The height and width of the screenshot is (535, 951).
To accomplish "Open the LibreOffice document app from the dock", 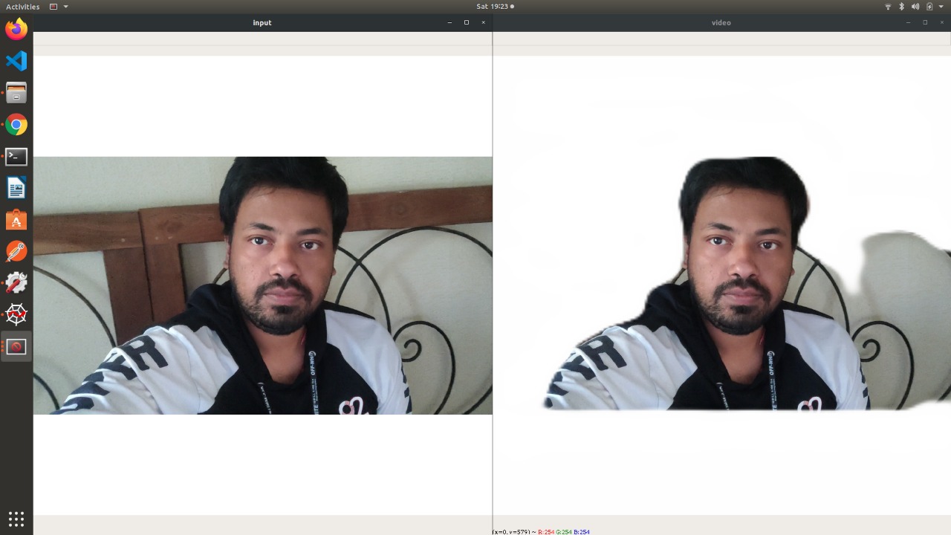I will (x=16, y=188).
